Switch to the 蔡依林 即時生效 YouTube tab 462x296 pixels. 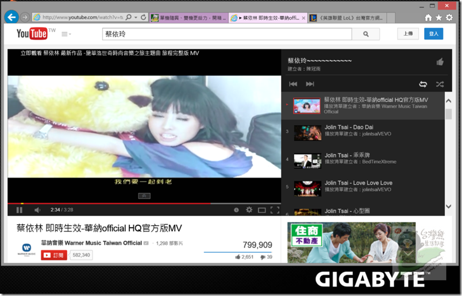coord(268,18)
